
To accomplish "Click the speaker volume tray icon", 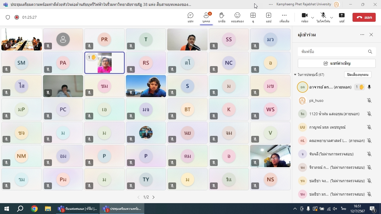I will 335,209.
